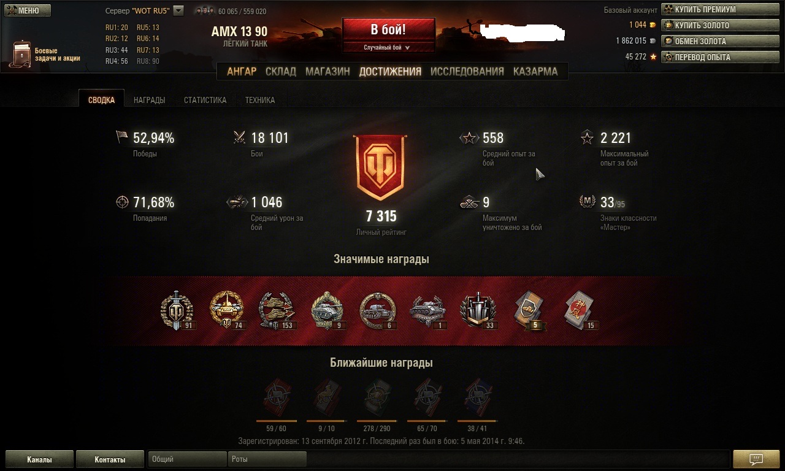
Task: Open the МЕНЮ main menu
Action: [x=28, y=10]
